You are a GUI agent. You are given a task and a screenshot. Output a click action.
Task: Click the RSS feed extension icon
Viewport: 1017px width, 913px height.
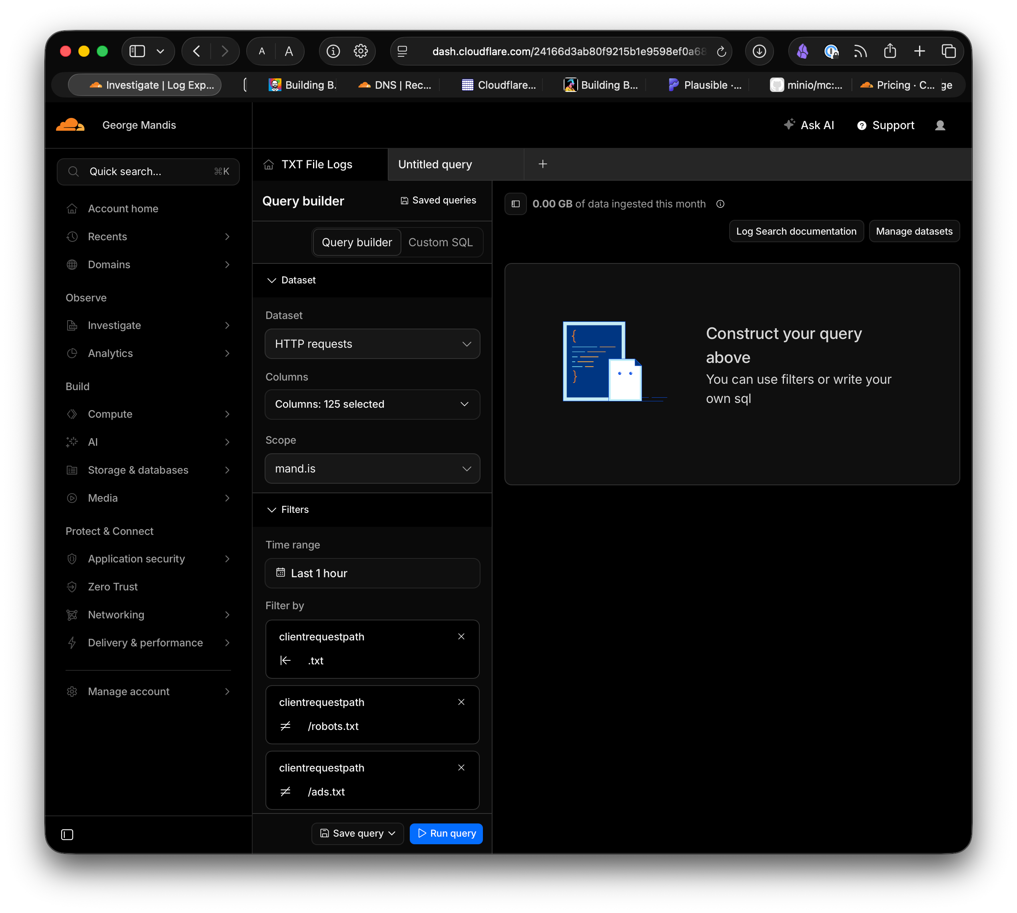click(860, 51)
